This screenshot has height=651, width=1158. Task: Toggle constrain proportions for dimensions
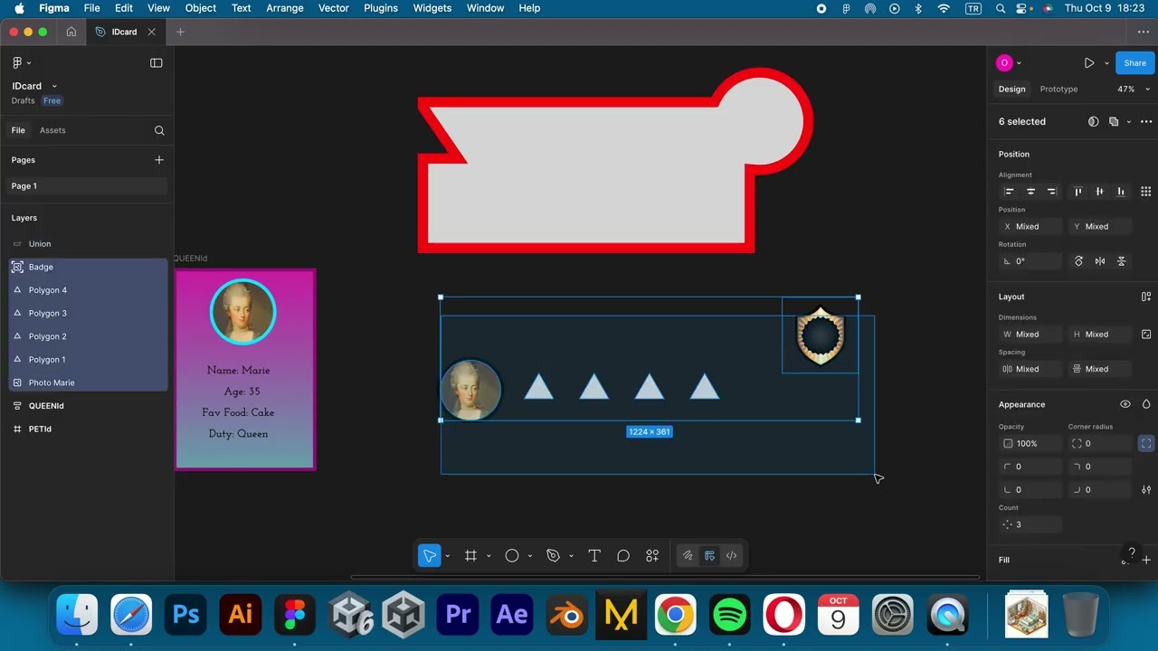click(x=1146, y=335)
